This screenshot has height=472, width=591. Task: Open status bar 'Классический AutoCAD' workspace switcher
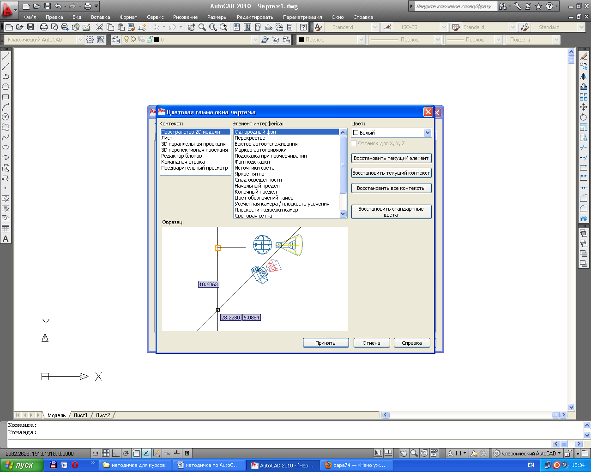527,453
